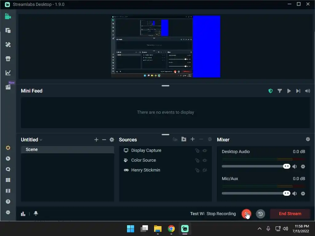The height and width of the screenshot is (236, 315).
Task: Open the notifications bell icon
Action: click(x=36, y=213)
